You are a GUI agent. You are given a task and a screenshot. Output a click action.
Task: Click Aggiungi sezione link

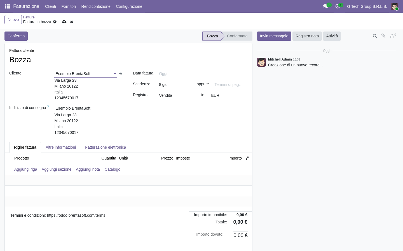57,169
